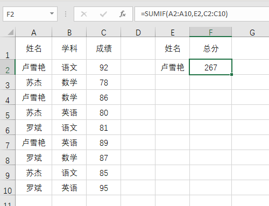Screen dimensions: 269x206
Task: Click cell C4 with score 86
Action: (104, 97)
